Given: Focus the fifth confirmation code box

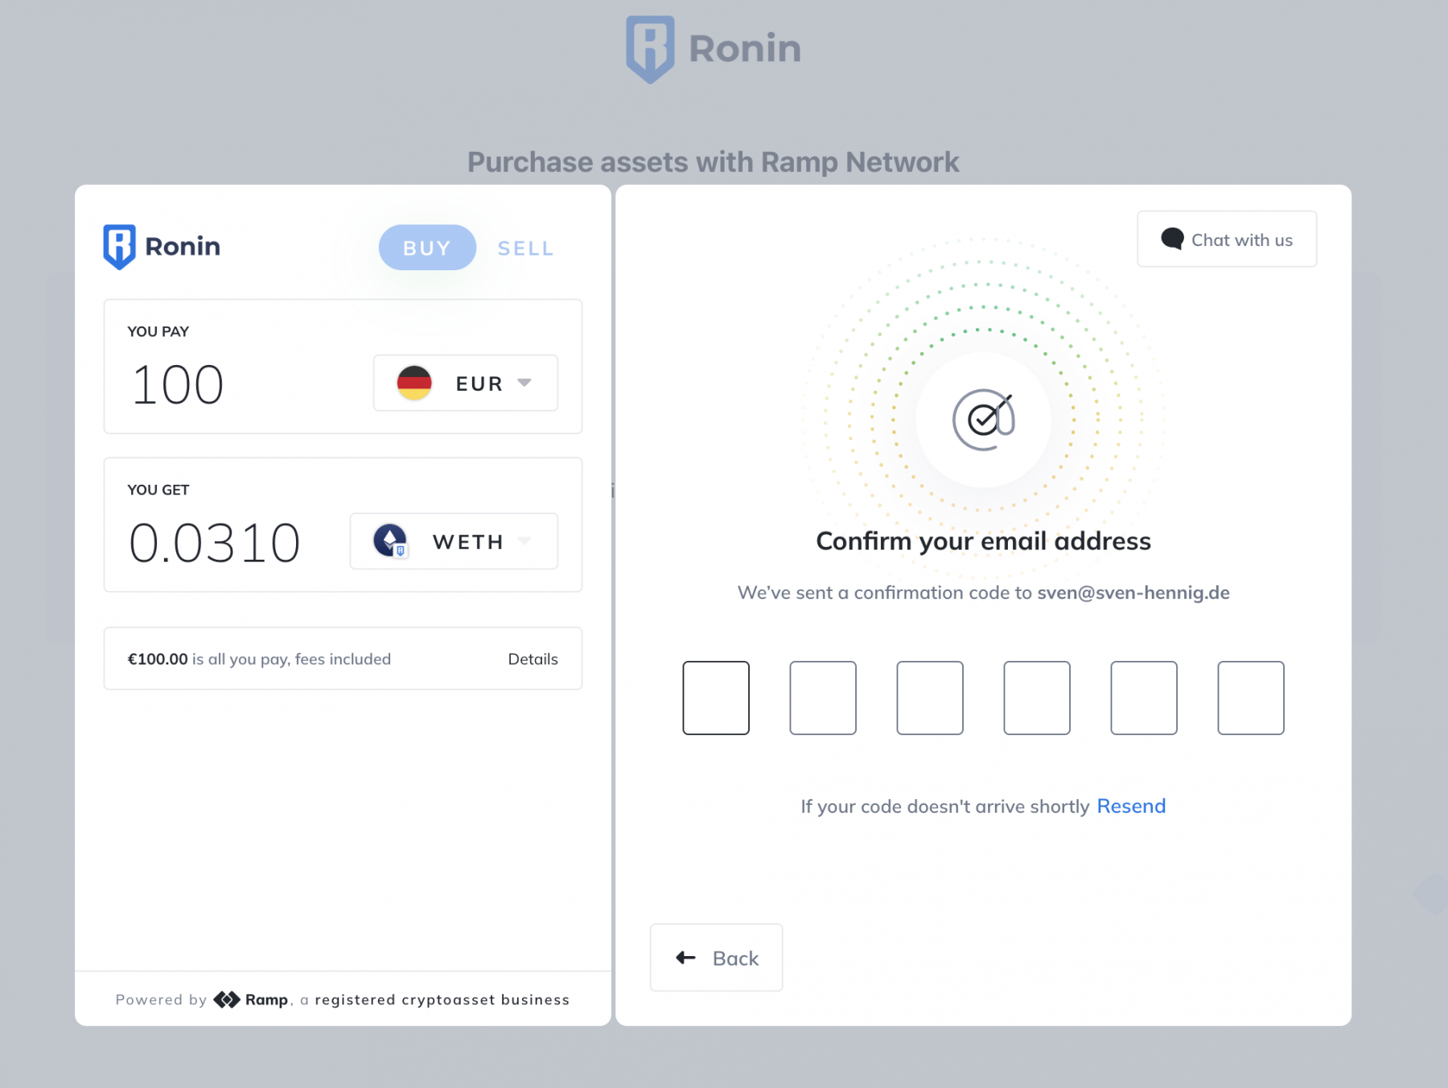Looking at the screenshot, I should (x=1144, y=698).
